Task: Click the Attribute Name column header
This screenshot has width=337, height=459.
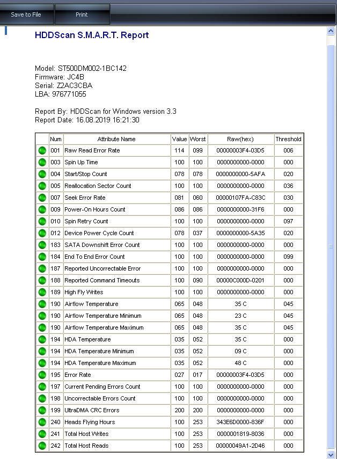Action: coord(116,139)
